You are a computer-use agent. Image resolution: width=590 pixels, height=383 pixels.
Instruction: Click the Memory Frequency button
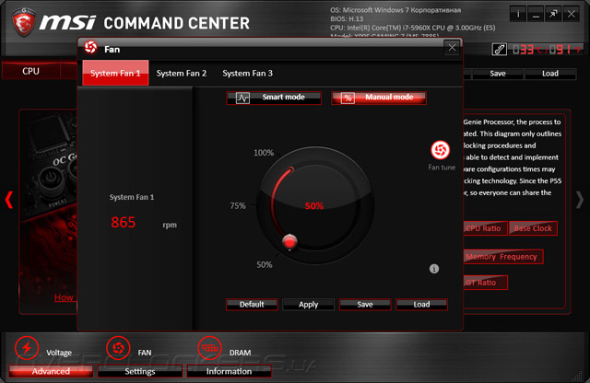502,257
